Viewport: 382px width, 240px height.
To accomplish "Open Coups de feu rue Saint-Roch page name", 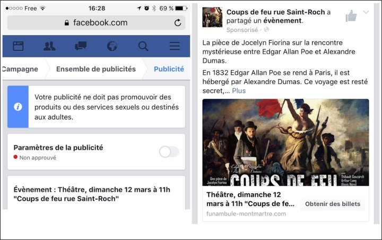I will click(275, 12).
